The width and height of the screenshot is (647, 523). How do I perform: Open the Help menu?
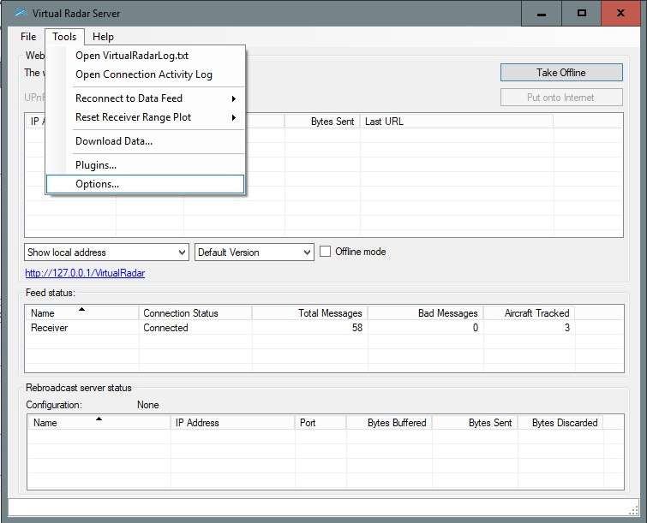click(103, 37)
